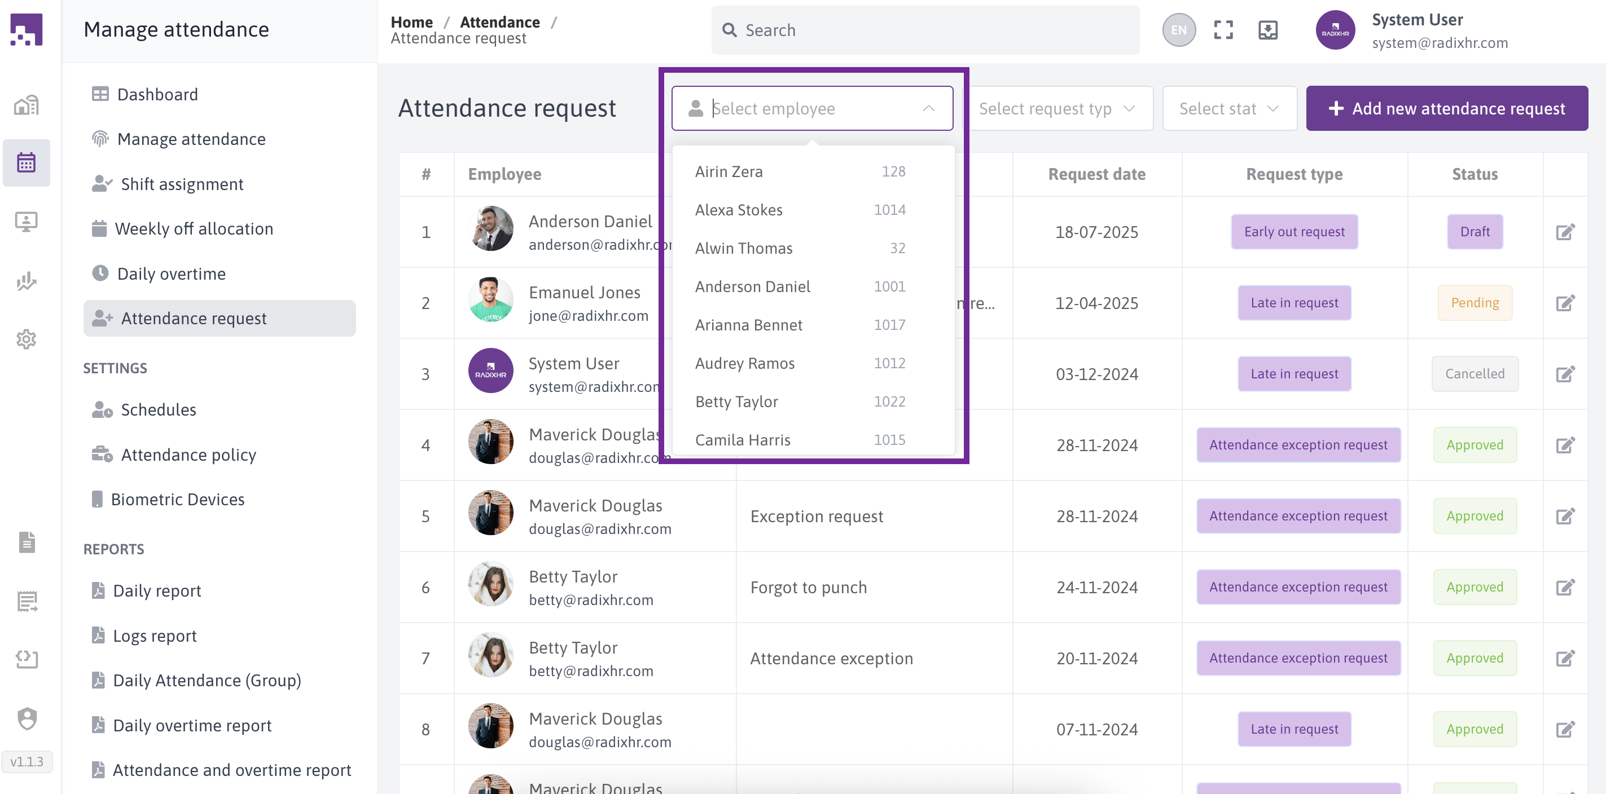Image resolution: width=1606 pixels, height=794 pixels.
Task: Open the calendar attendance icon in left rail
Action: tap(26, 162)
